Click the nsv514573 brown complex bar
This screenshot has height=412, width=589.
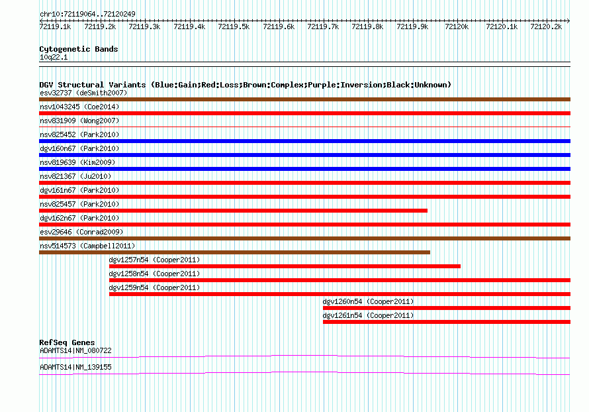[x=235, y=252]
